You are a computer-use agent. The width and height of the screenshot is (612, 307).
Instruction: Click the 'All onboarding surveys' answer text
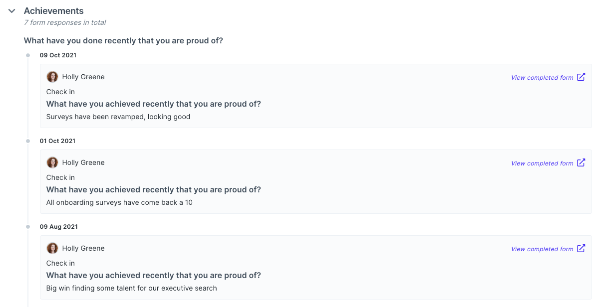click(119, 202)
